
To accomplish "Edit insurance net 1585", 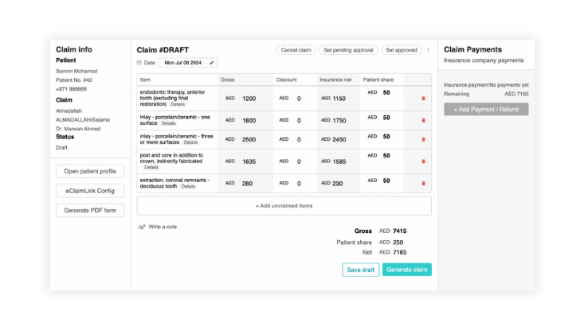I will (x=339, y=161).
